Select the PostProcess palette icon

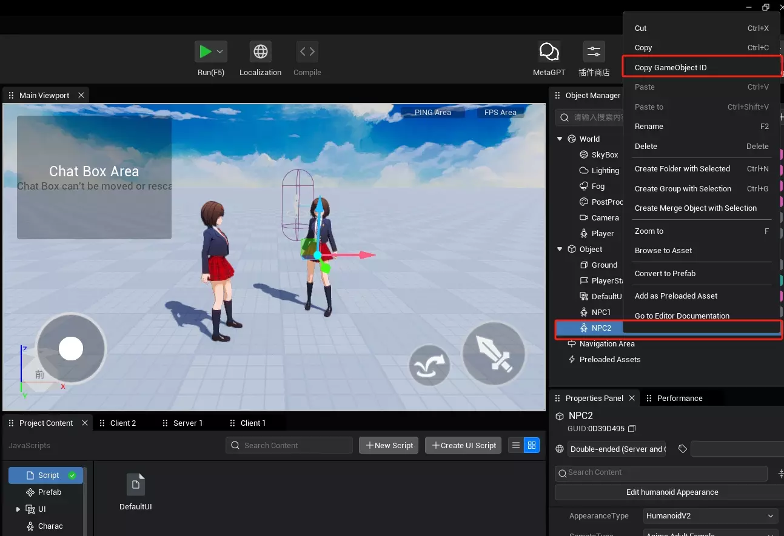pyautogui.click(x=584, y=202)
